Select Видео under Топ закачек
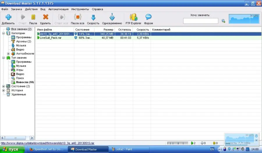 (20, 74)
